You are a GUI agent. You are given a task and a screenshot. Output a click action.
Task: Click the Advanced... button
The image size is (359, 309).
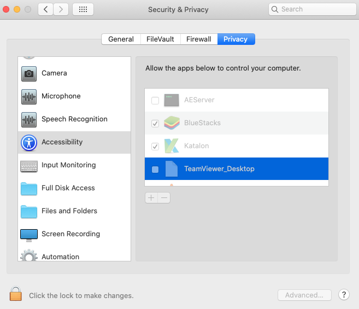pos(304,295)
